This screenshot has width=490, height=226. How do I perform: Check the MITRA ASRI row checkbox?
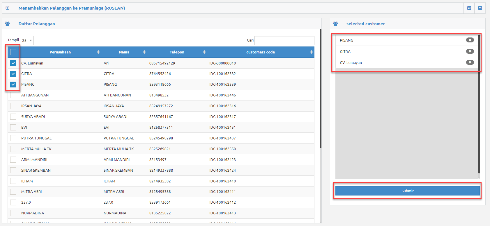[13, 192]
